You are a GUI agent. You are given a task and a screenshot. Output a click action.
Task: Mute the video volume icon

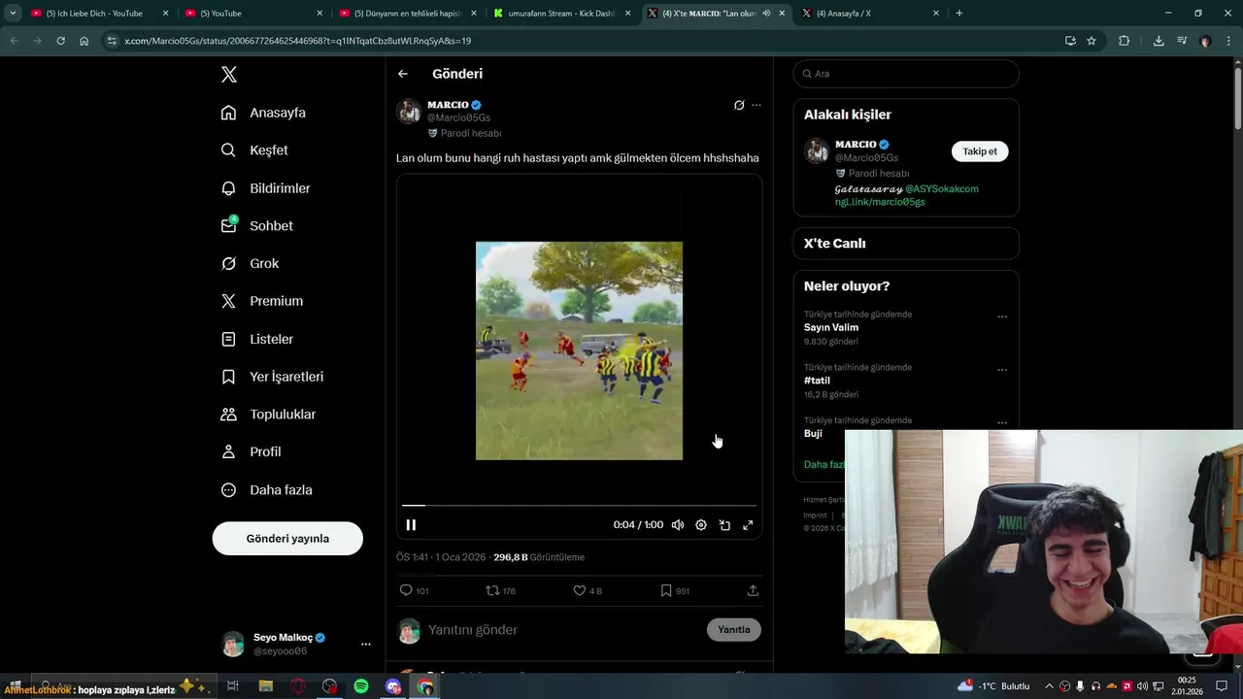[678, 525]
